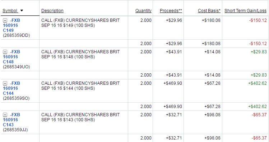The image size is (269, 142).
Task: Sort by the Proceeds** column header
Action: pos(171,11)
